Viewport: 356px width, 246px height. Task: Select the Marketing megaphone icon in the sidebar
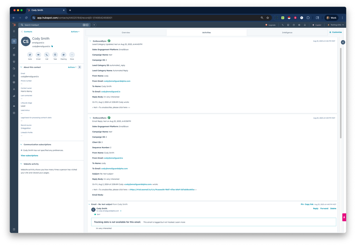coord(14,48)
